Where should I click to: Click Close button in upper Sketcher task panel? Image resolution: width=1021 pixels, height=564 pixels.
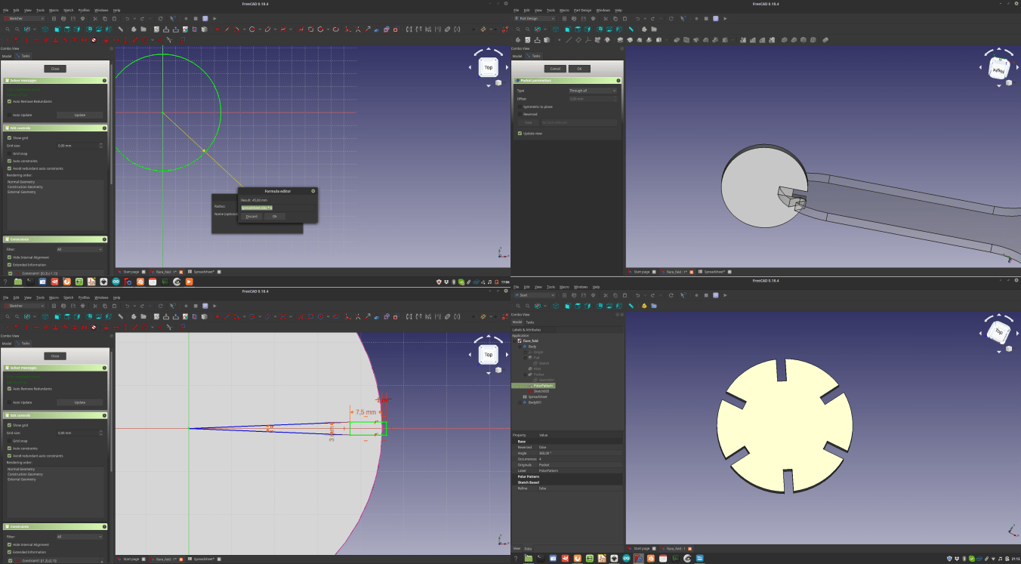[55, 69]
